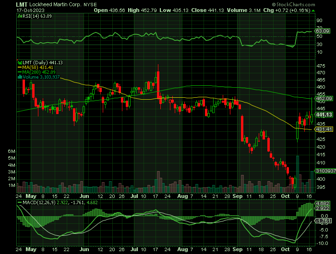The width and height of the screenshot is (336, 254).
Task: Click the -1.761 MACD signal value tag
Action: tap(323, 220)
